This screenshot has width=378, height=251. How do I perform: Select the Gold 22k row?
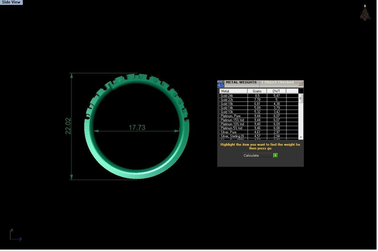click(259, 100)
